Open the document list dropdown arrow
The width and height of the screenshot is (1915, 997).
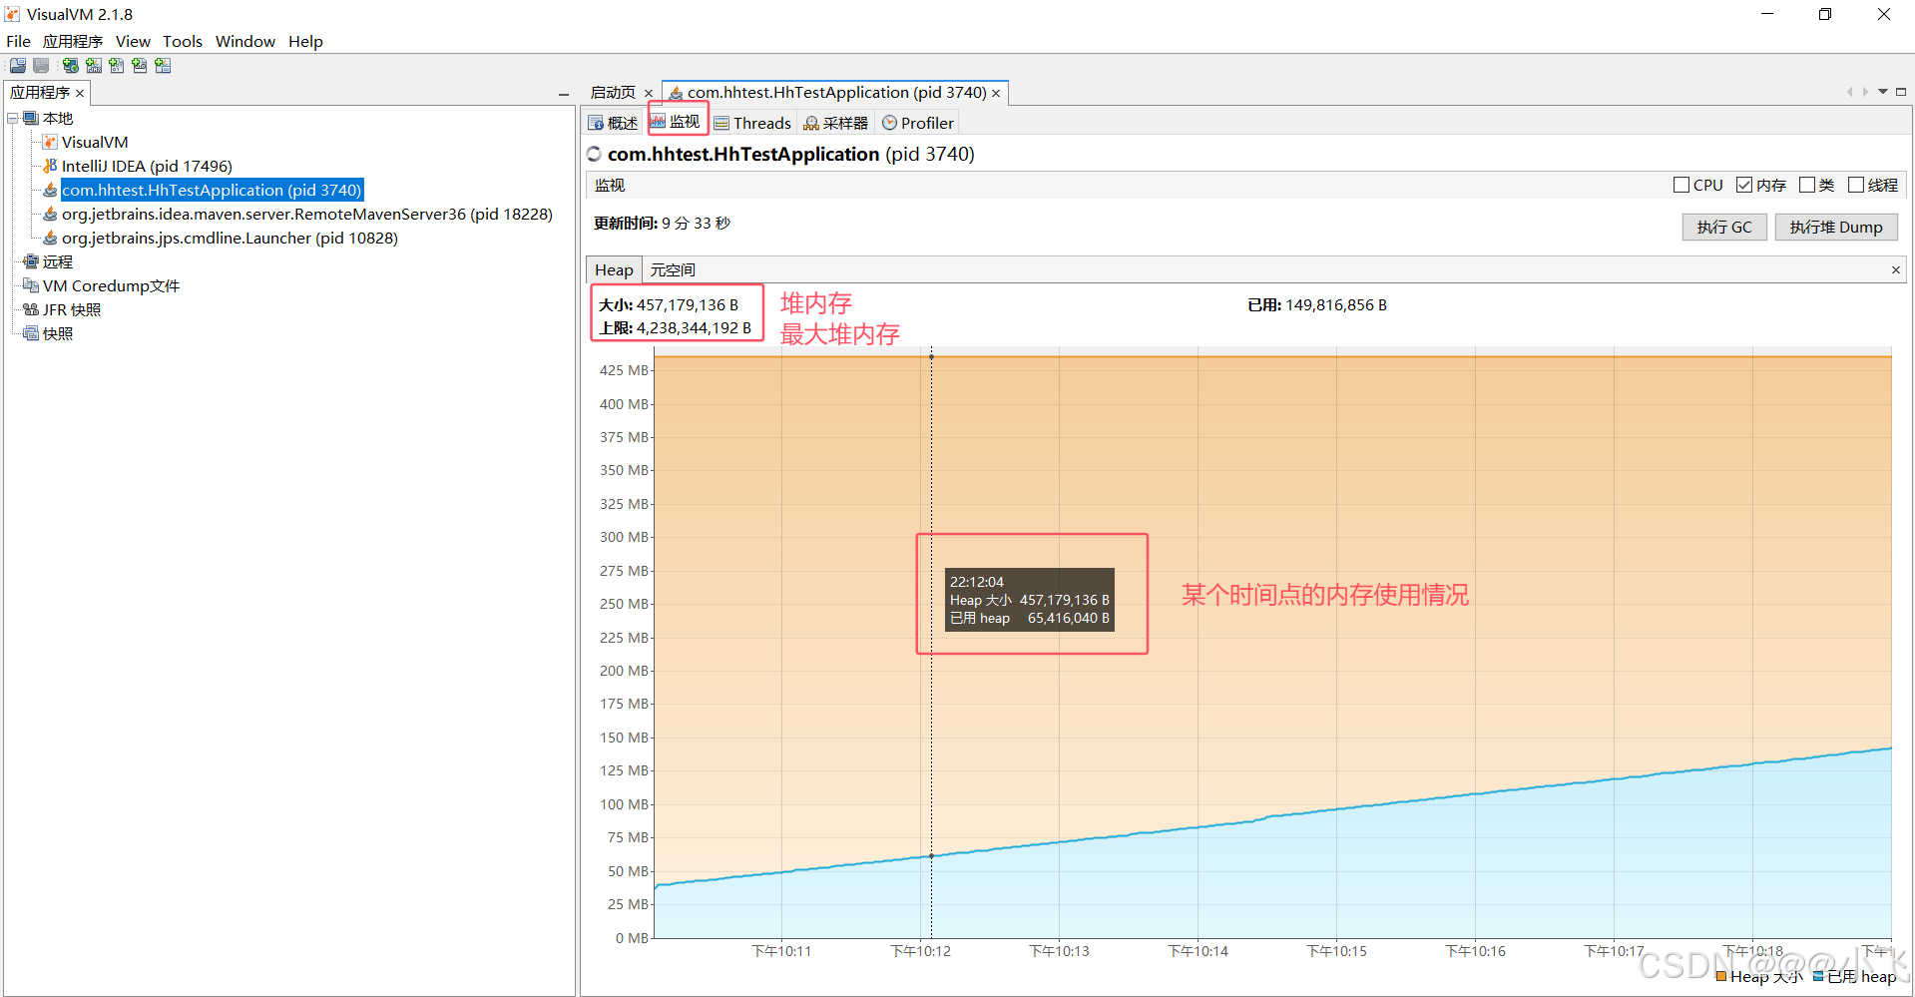tap(1883, 92)
